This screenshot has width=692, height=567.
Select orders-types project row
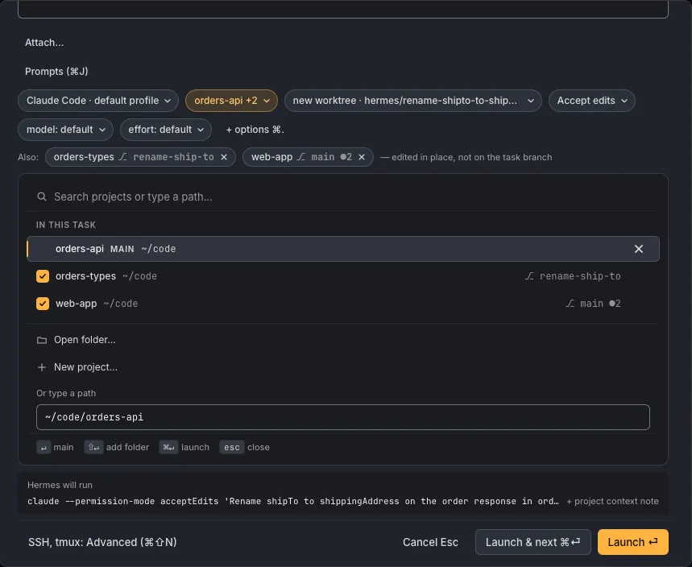coord(343,276)
